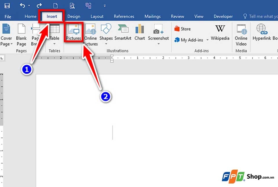The image size is (278, 187).
Task: Click the Undo arrow icon
Action: 23,6
